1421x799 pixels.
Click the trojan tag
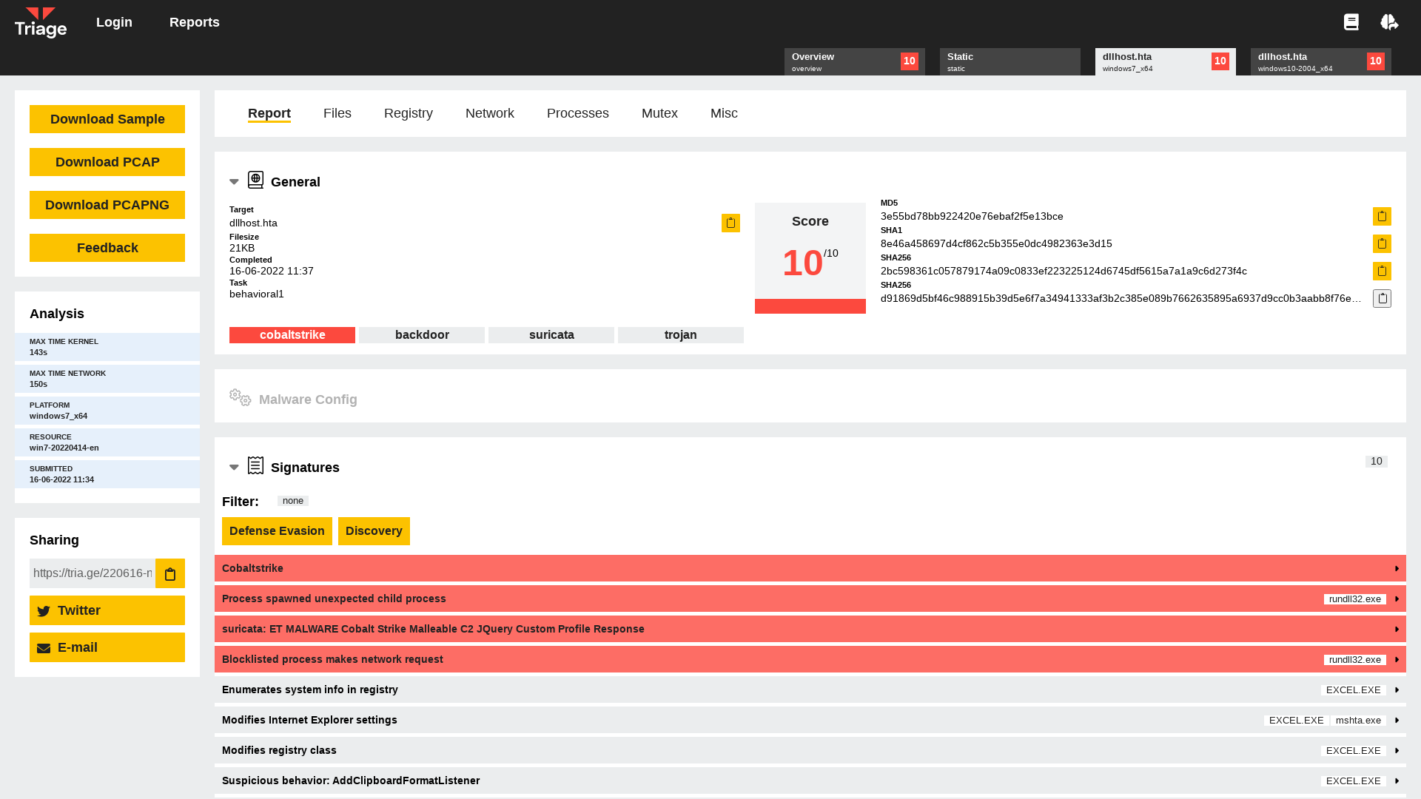pos(681,335)
